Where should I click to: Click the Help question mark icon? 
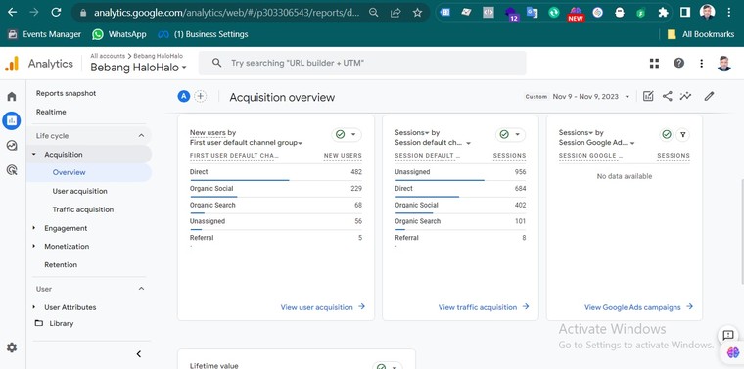pyautogui.click(x=679, y=63)
